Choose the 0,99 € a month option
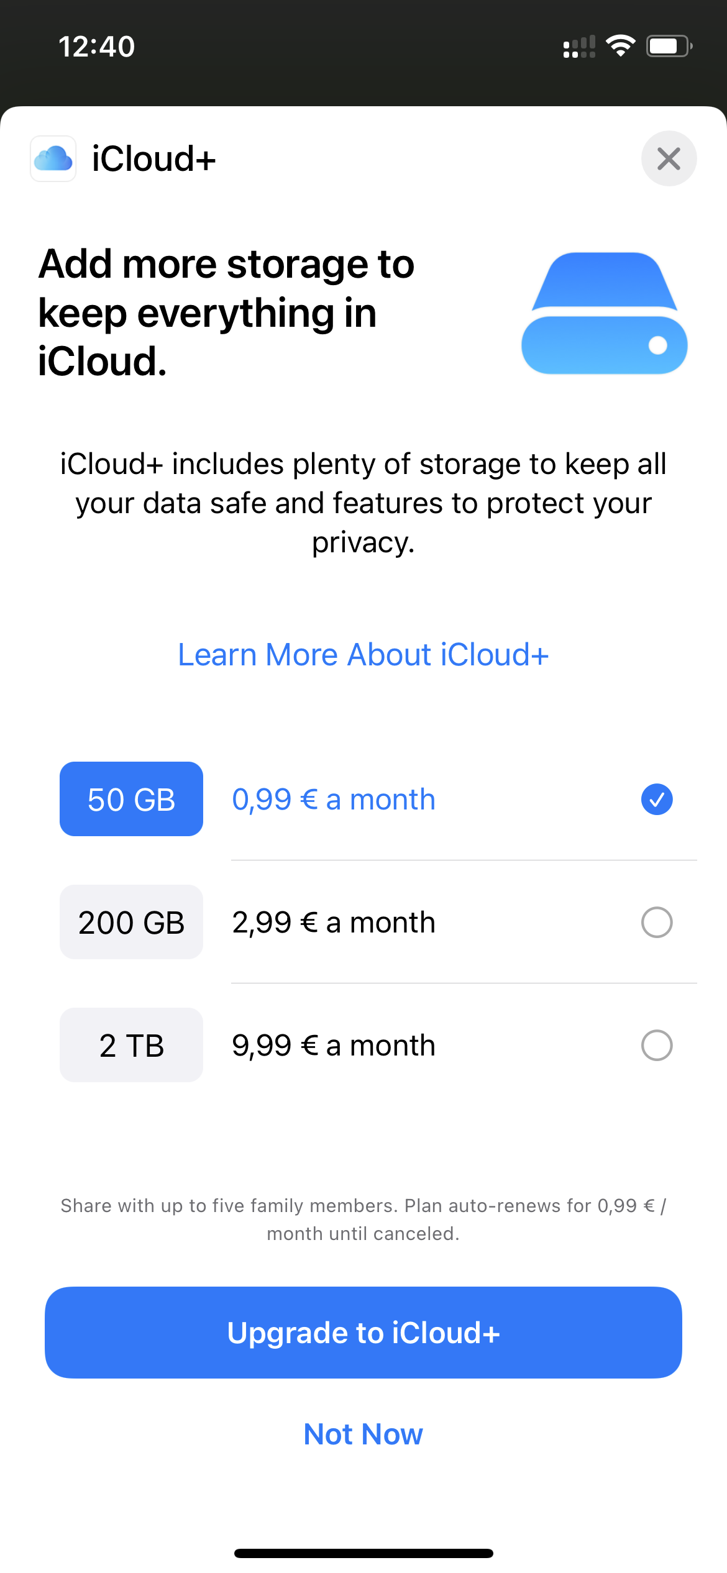The height and width of the screenshot is (1573, 727). 334,799
